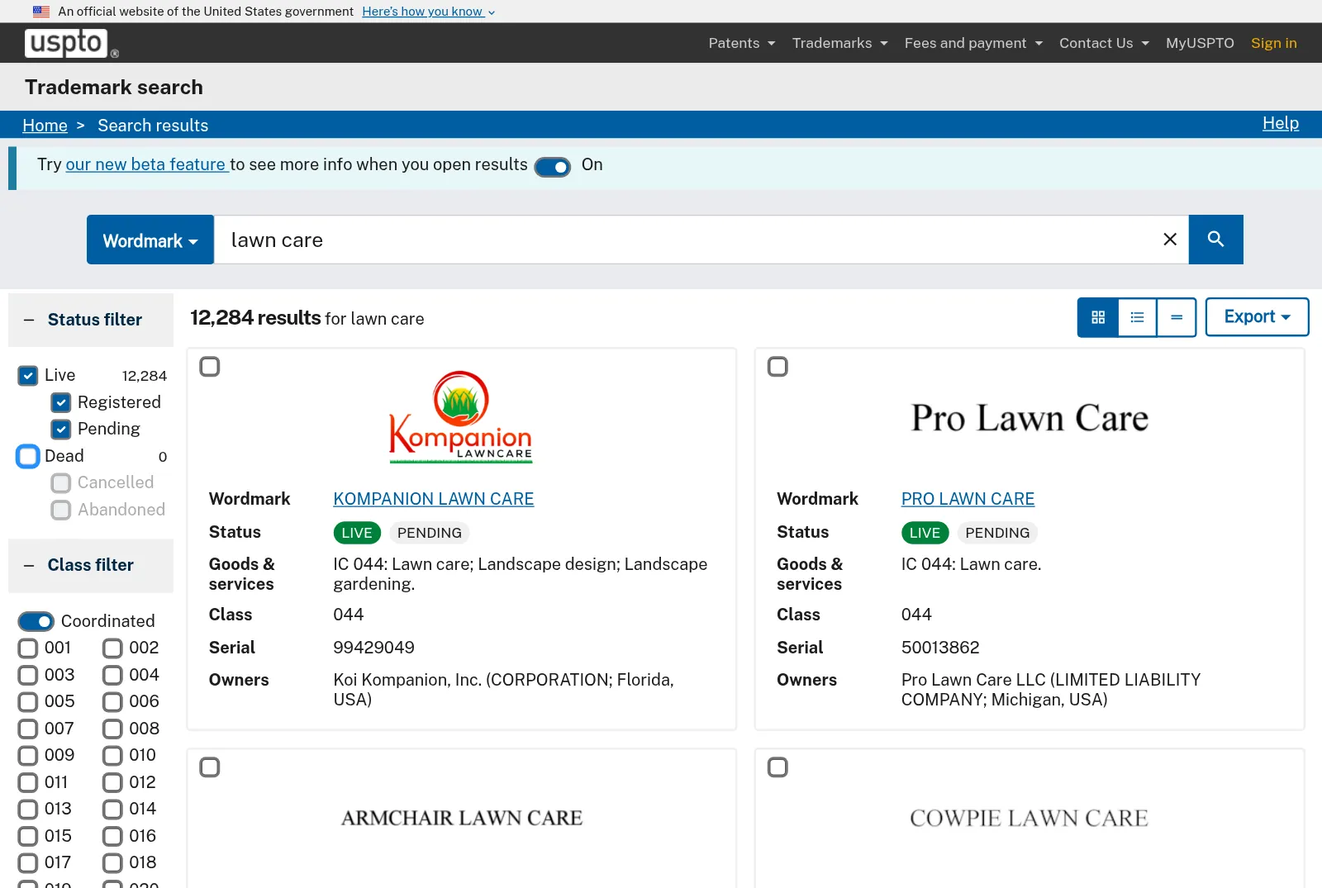Follow the 'our new beta feature' link

tap(146, 164)
